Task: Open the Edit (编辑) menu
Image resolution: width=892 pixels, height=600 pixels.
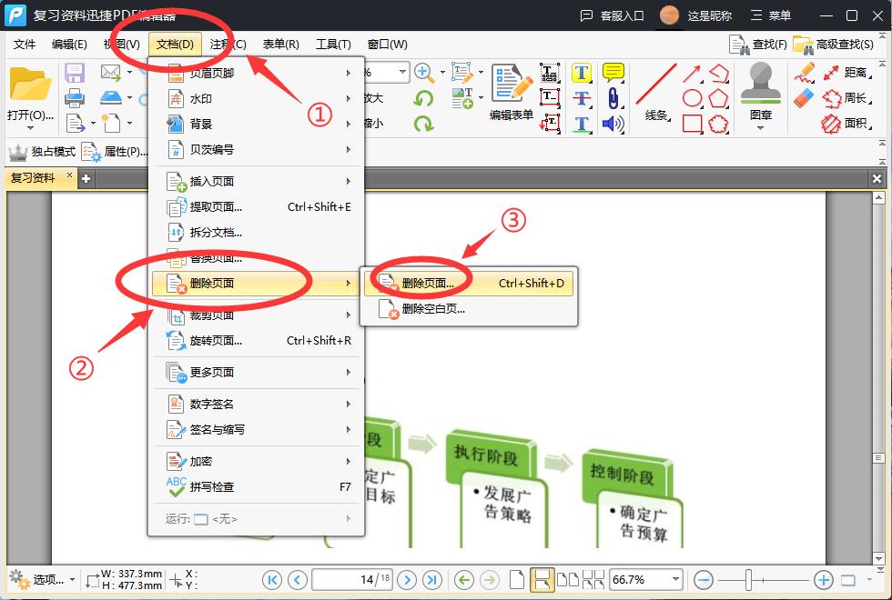Action: (69, 45)
